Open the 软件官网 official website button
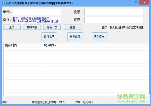The width and height of the screenshot is (151, 106). click(49, 37)
